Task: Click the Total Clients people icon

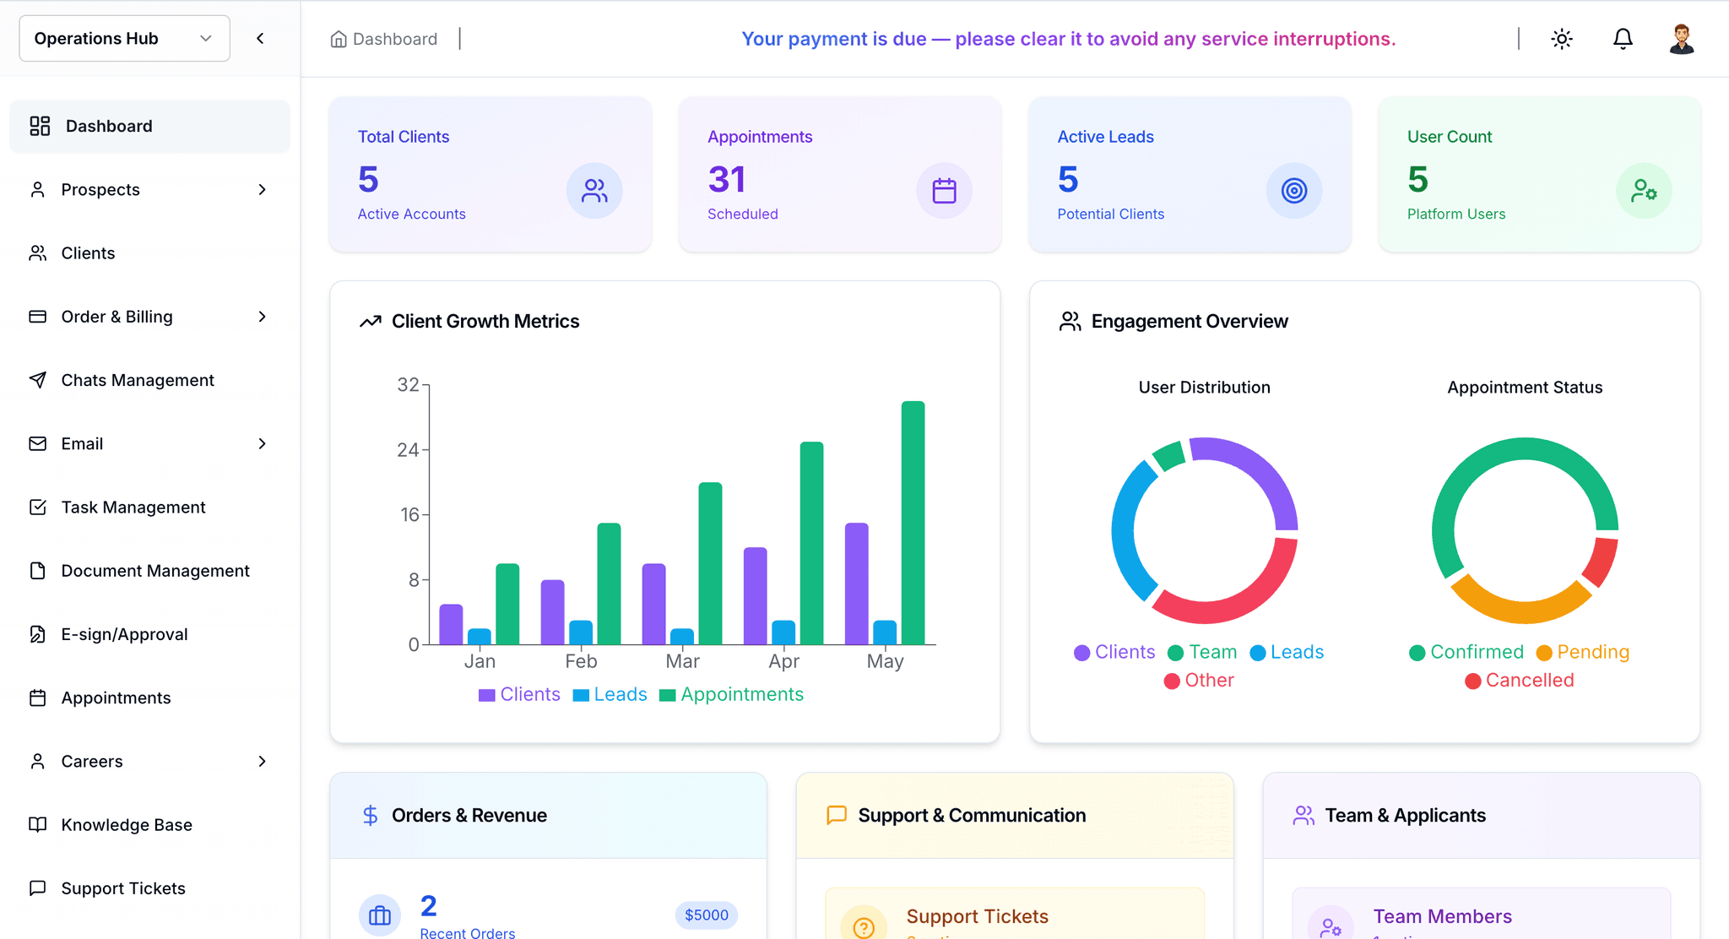Action: [x=594, y=191]
